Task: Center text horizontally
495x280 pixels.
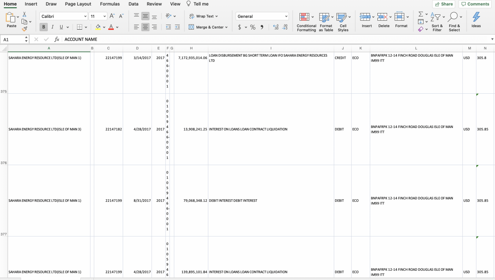Action: tap(145, 27)
